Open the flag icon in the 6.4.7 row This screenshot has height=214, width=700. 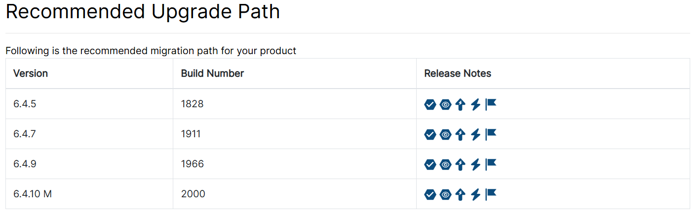[491, 134]
